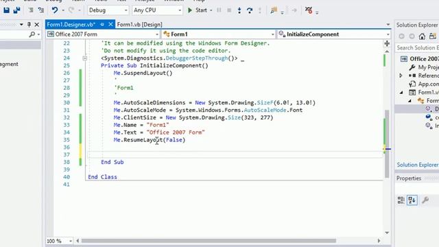The width and height of the screenshot is (439, 247).
Task: Click the Home icon in Solution Explorer
Action: click(422, 36)
